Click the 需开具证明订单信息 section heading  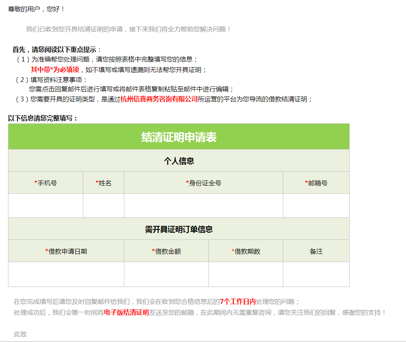[179, 229]
